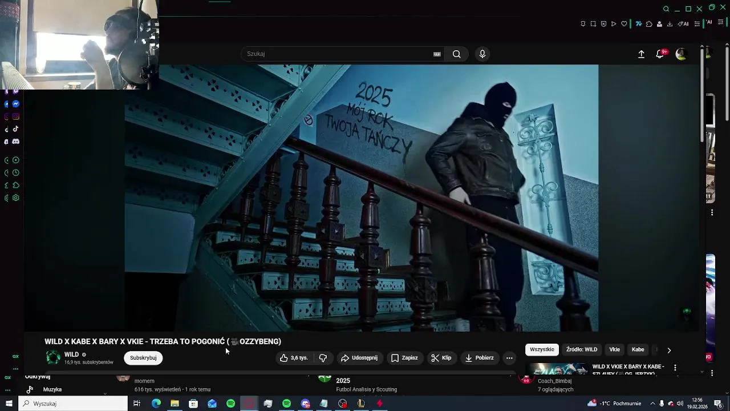
Task: Show hidden system tray icons chevron
Action: tap(652, 404)
